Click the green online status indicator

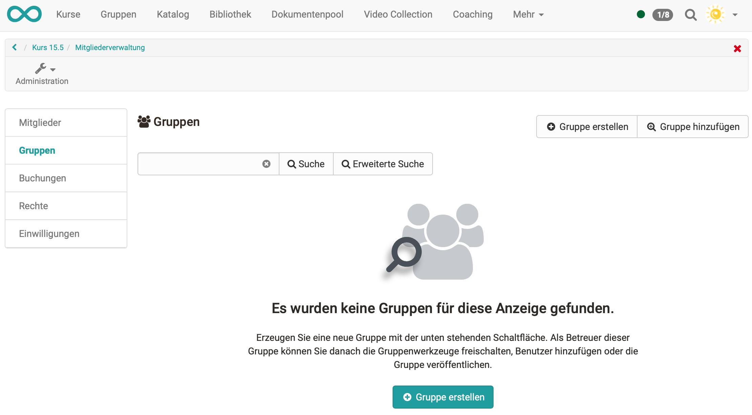[x=641, y=14]
